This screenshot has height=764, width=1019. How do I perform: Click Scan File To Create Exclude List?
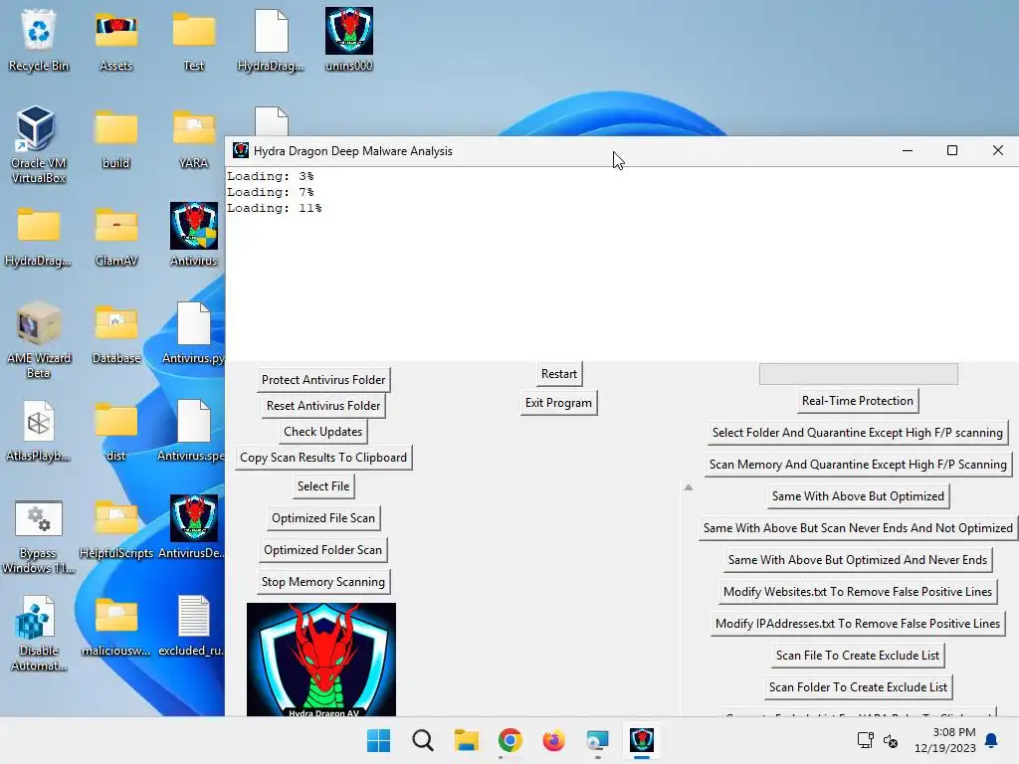[858, 656]
